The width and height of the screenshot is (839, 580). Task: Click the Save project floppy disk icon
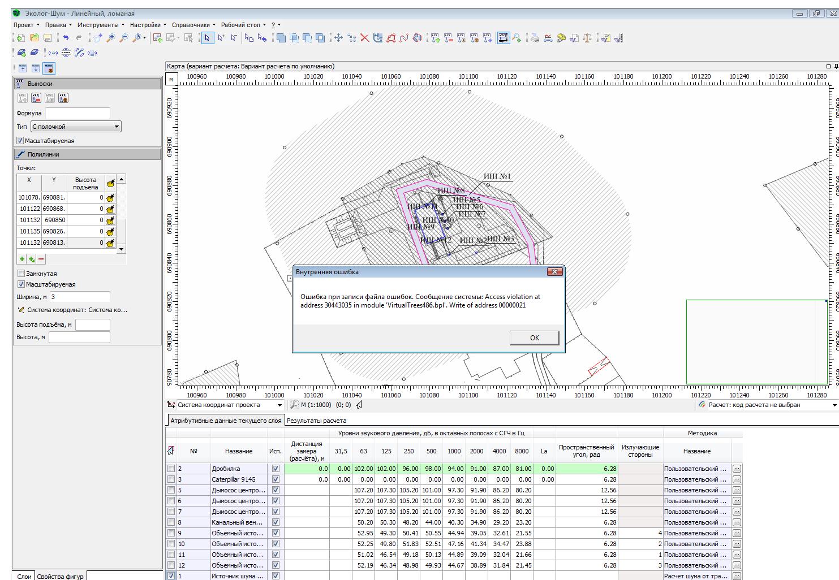(x=48, y=38)
